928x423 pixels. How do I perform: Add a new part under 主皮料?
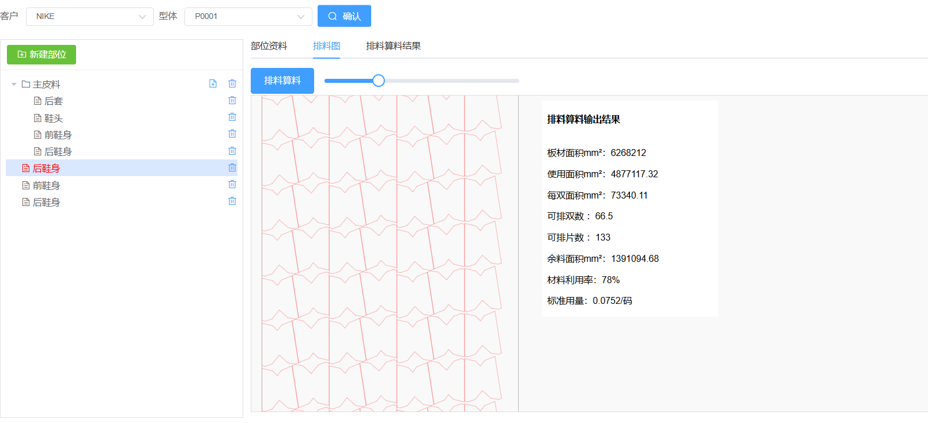(x=213, y=83)
